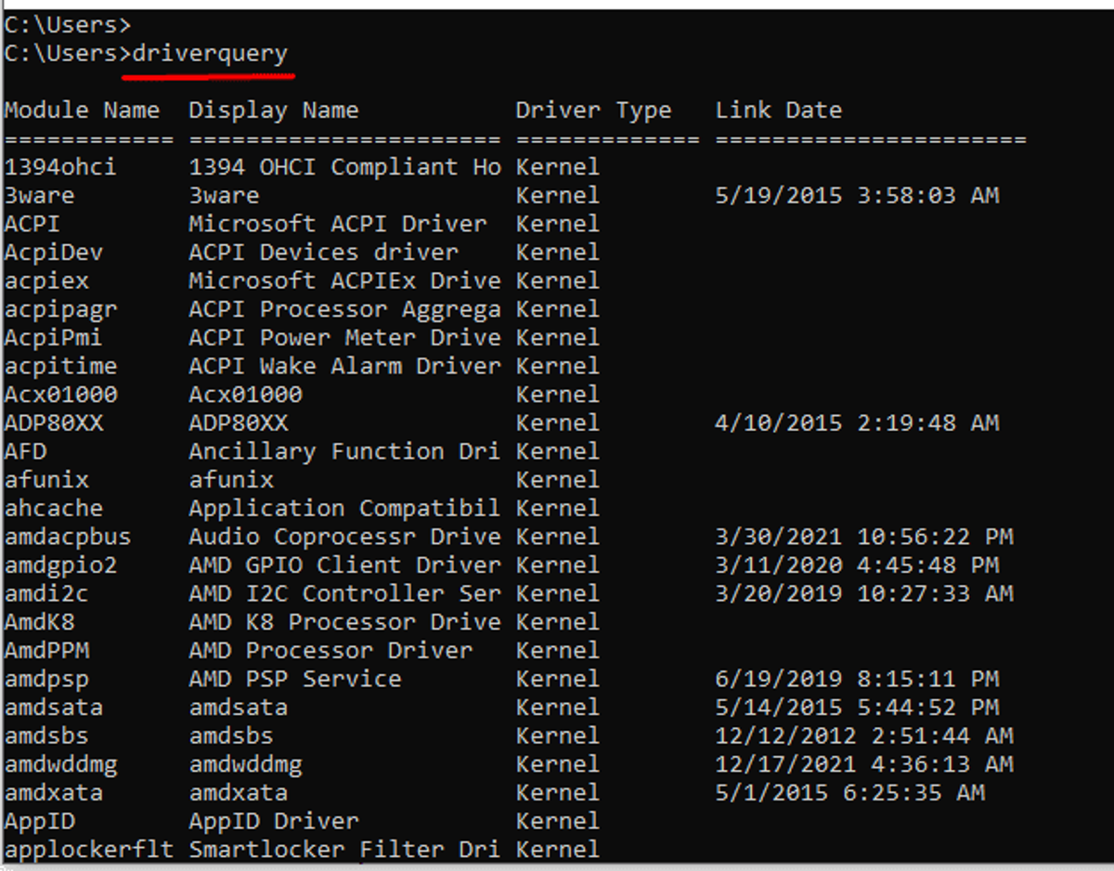This screenshot has height=871, width=1114.
Task: Click module name ADP80XX
Action: pos(54,423)
